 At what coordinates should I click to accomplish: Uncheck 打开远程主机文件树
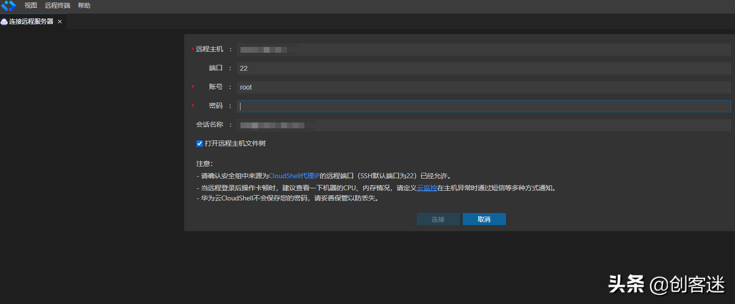pyautogui.click(x=199, y=143)
